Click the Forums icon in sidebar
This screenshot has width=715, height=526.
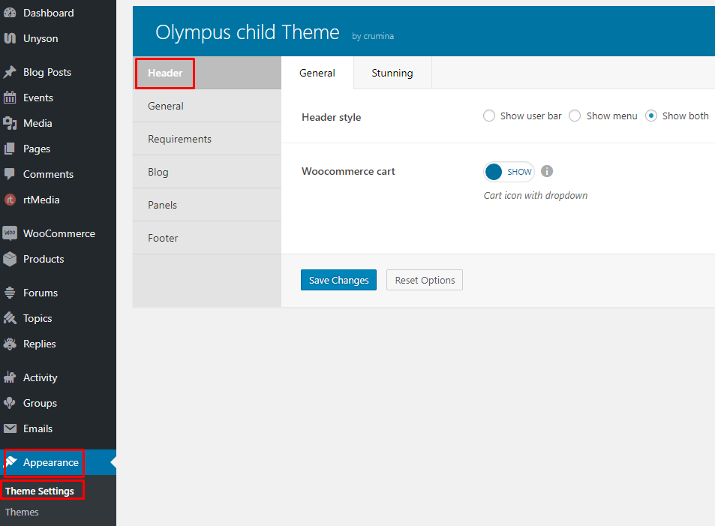click(10, 293)
